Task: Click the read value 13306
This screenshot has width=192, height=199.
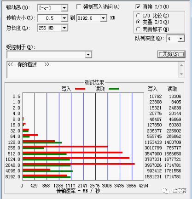Action: tap(175, 97)
